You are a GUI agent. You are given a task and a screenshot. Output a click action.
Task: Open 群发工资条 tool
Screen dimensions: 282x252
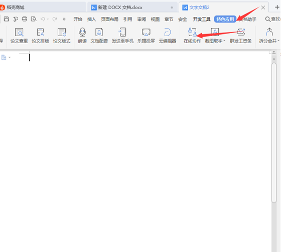coord(241,36)
